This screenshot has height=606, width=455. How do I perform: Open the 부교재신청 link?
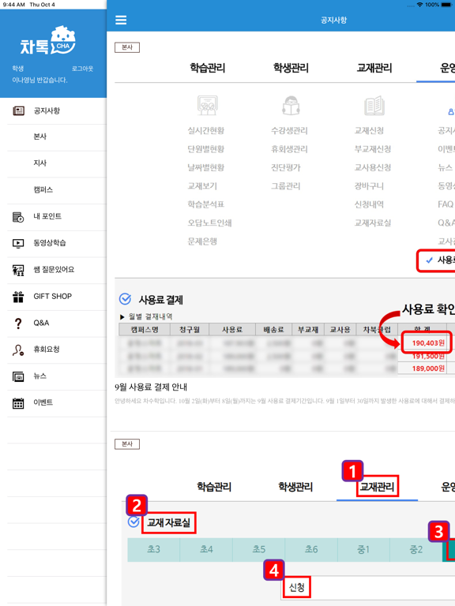click(x=373, y=149)
